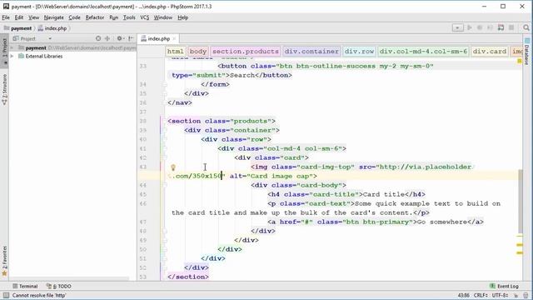Open the Tools menu
This screenshot has width=533, height=300.
(x=129, y=17)
